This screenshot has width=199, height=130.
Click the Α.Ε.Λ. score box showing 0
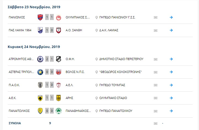pos(52,85)
